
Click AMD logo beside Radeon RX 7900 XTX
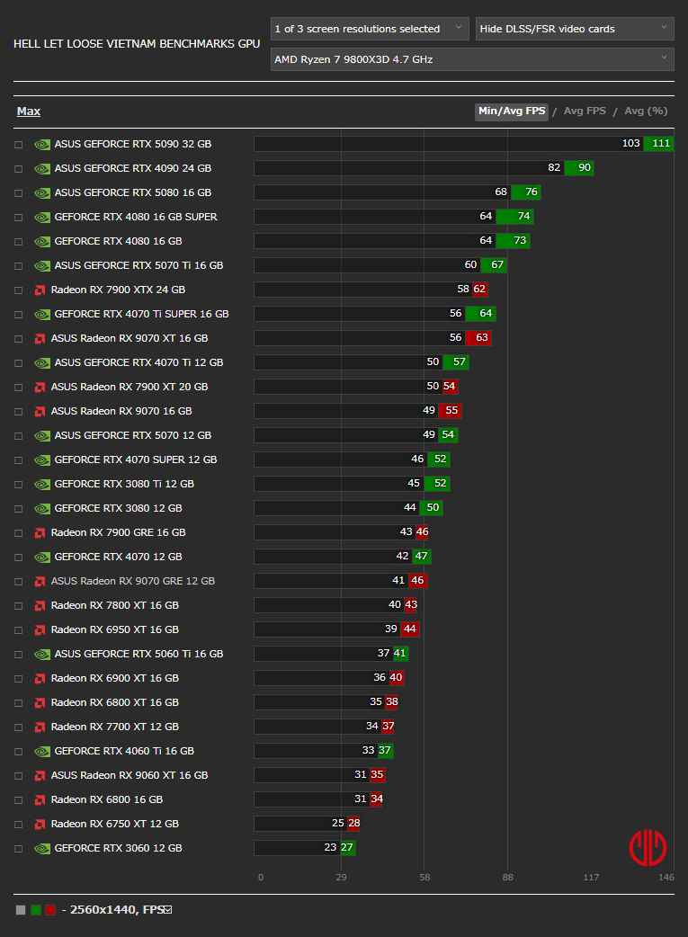40,290
